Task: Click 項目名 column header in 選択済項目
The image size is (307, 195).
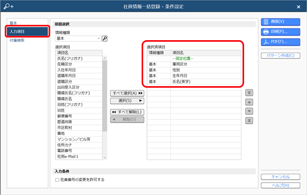Action: pos(206,53)
